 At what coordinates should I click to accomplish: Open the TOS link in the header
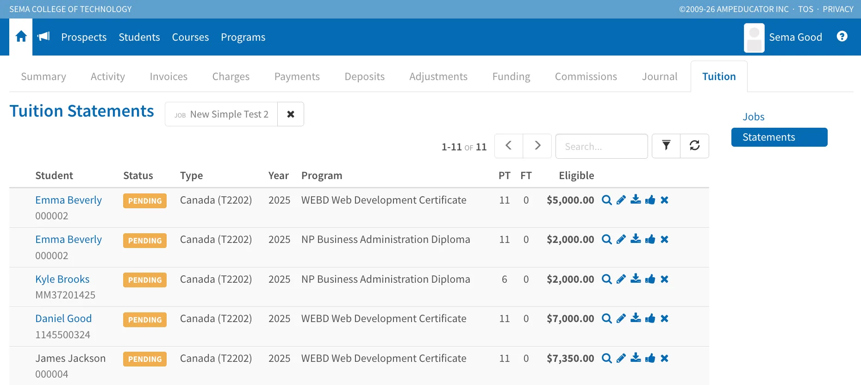(x=805, y=9)
